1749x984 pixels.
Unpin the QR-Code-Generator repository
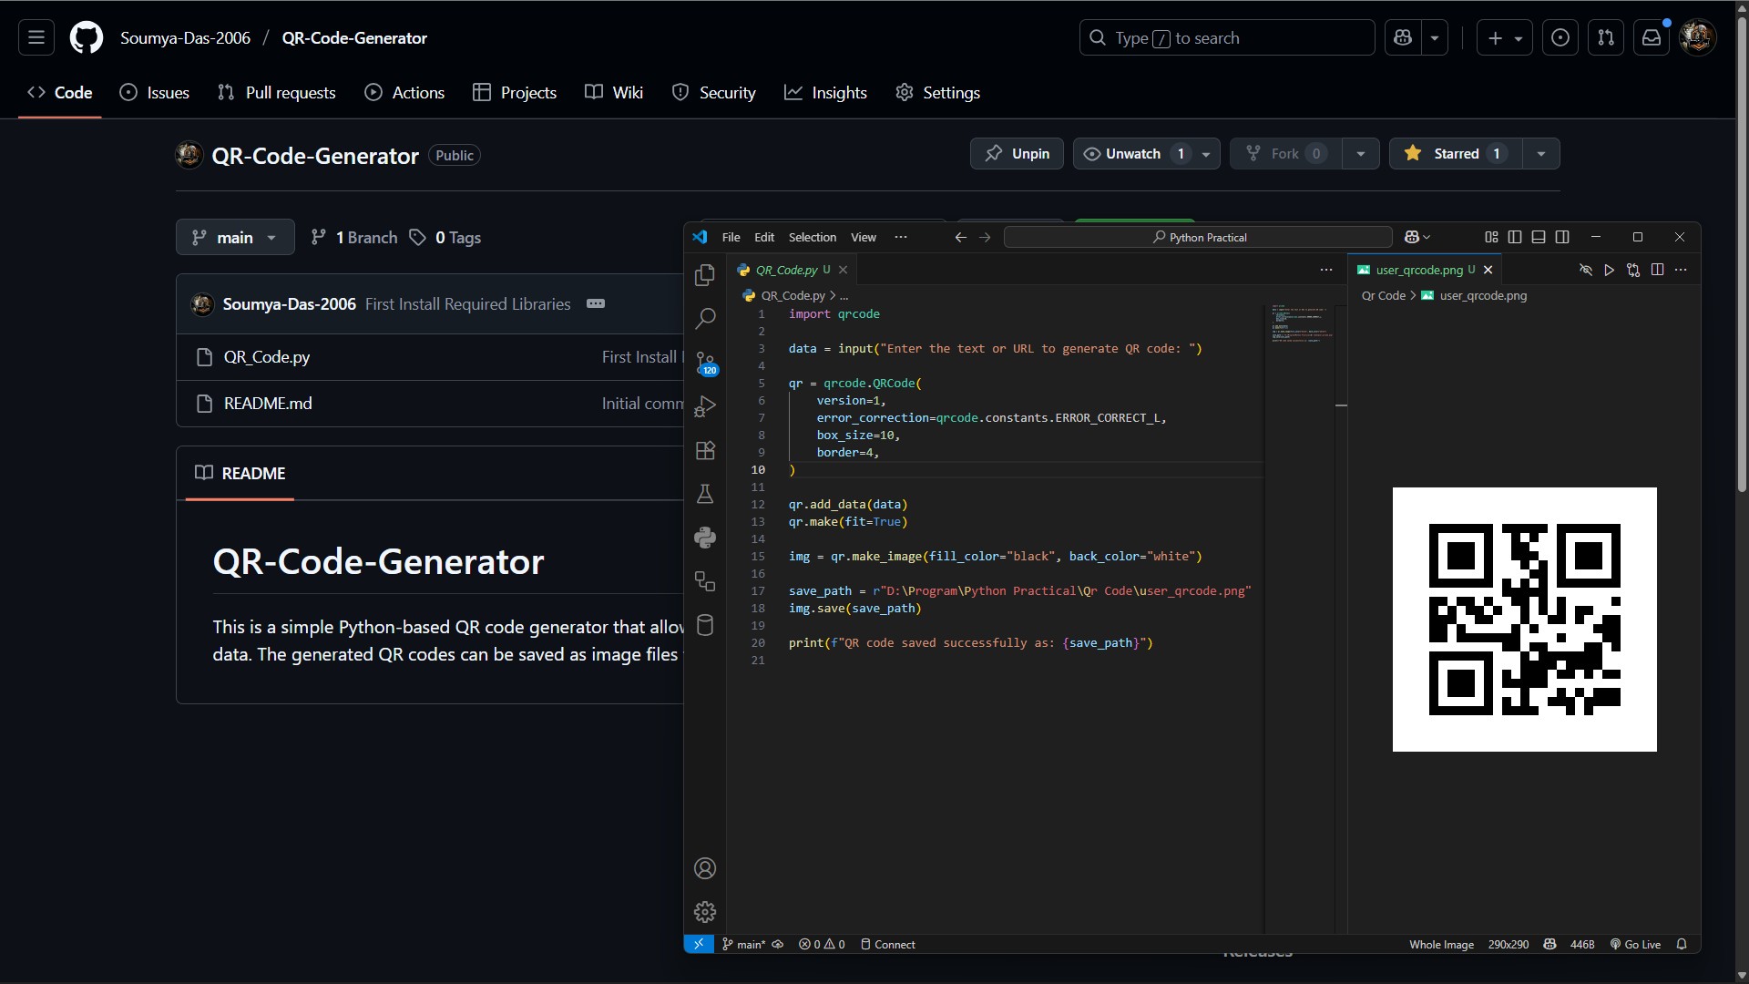coord(1017,154)
